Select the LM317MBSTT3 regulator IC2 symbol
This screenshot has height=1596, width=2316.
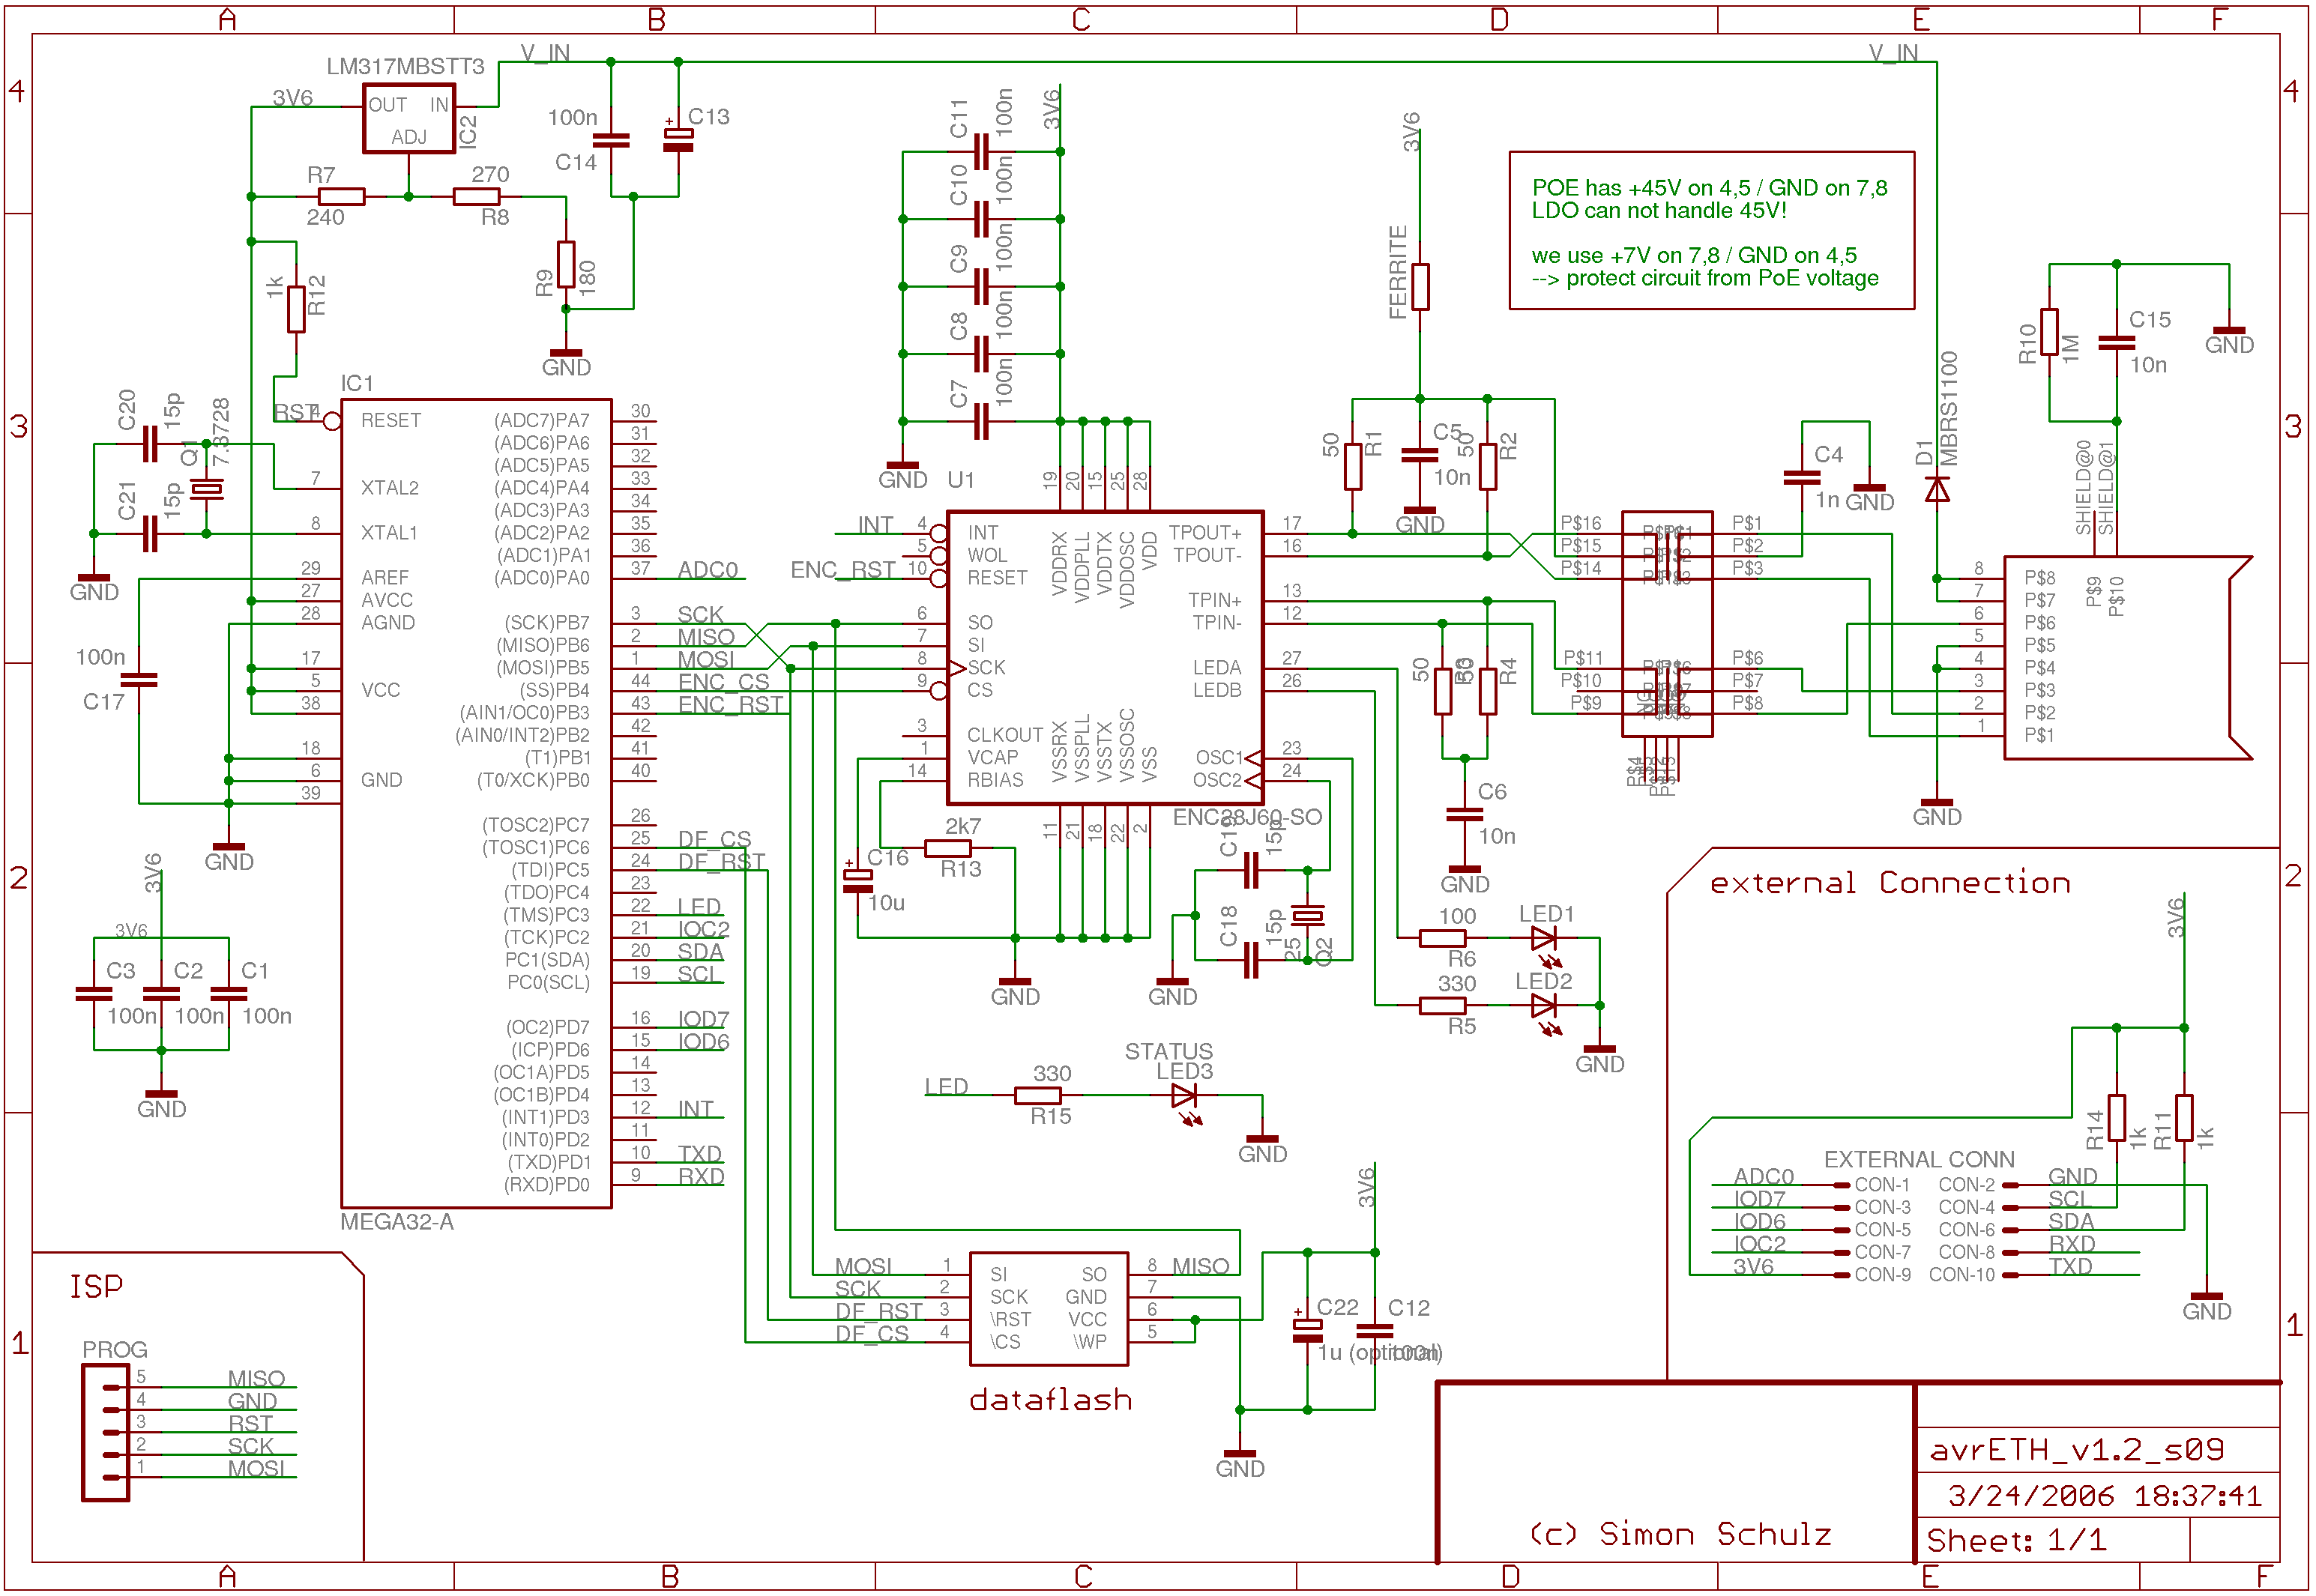409,118
